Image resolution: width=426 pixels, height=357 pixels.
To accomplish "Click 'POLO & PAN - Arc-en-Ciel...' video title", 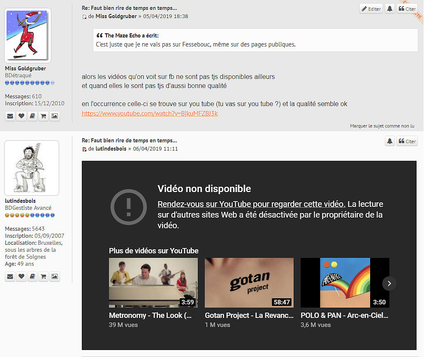I will coord(345,315).
